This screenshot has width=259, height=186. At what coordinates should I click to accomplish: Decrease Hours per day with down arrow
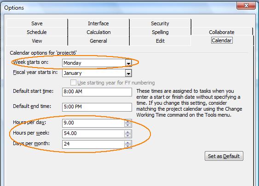click(128, 125)
